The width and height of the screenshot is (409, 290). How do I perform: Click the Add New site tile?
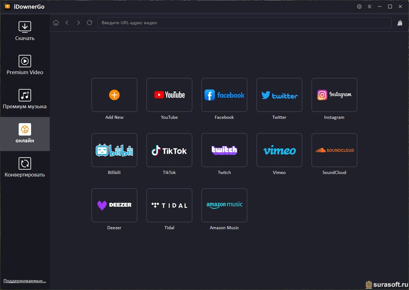[x=114, y=95]
